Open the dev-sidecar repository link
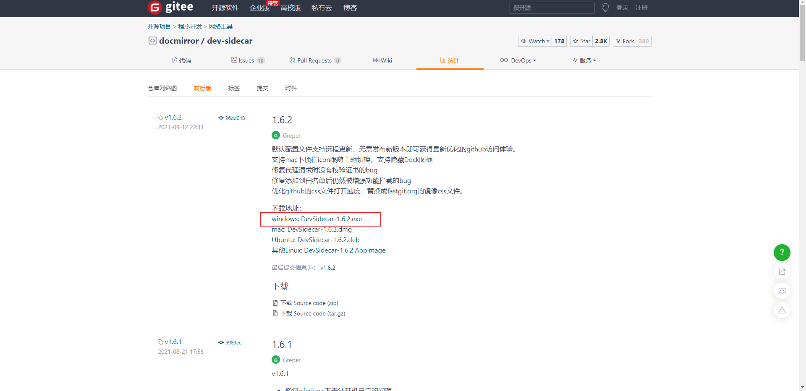 (230, 41)
